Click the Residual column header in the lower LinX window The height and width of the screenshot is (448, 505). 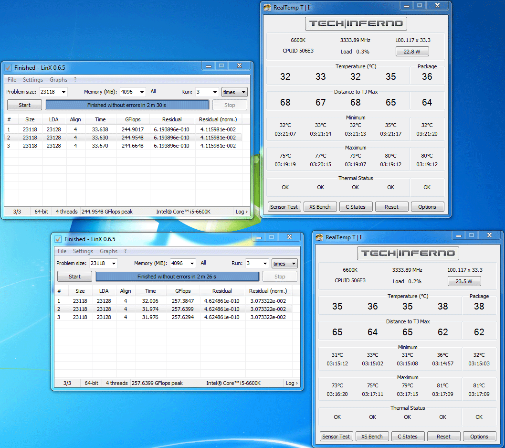click(x=222, y=291)
